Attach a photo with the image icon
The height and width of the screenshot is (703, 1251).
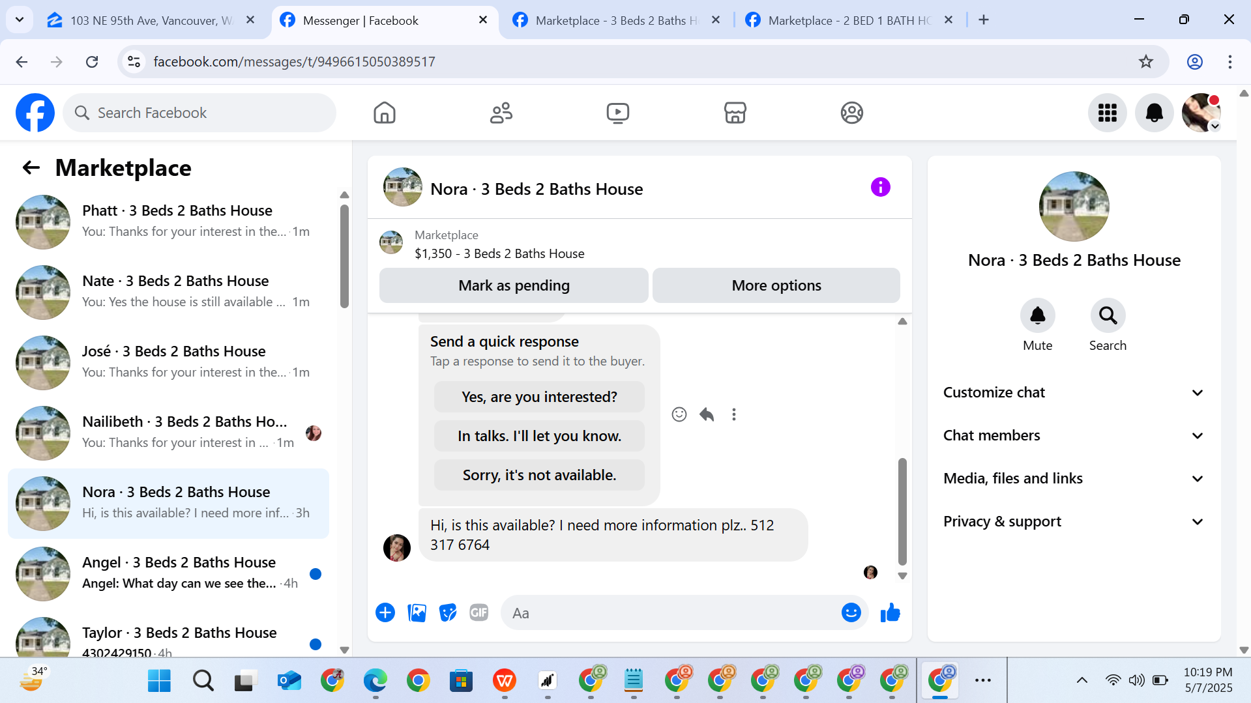click(x=417, y=612)
